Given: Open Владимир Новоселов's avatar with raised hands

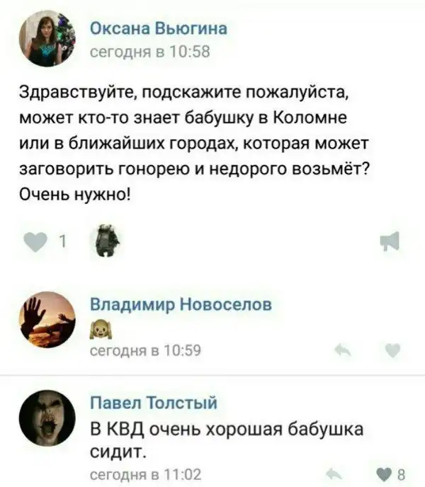Looking at the screenshot, I should point(47,320).
